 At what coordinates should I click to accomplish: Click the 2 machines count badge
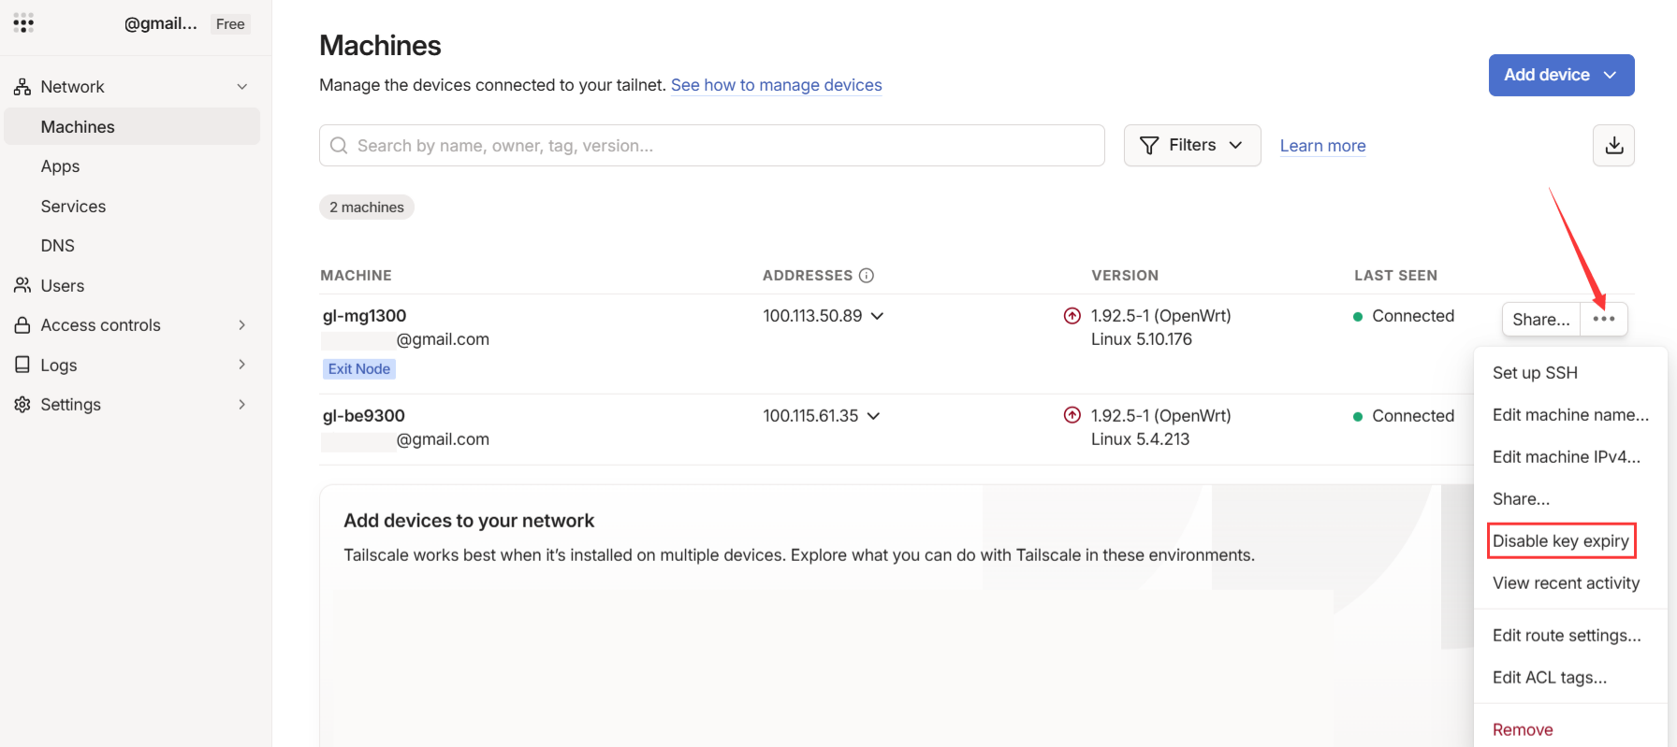(367, 208)
